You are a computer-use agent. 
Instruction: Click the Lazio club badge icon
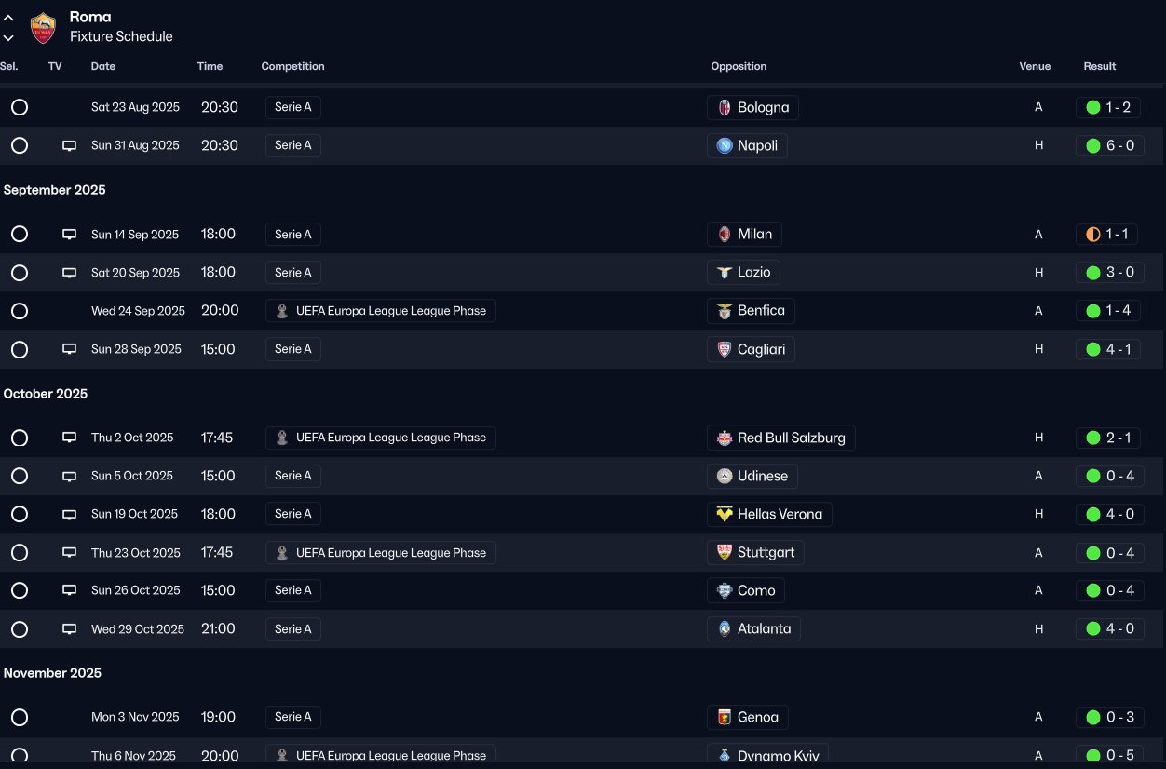coord(725,273)
